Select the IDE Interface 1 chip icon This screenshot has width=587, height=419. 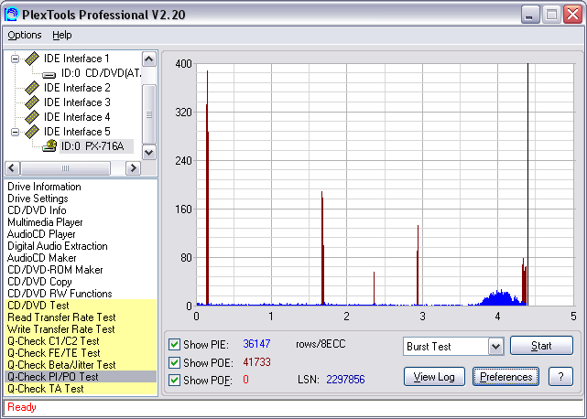point(32,59)
